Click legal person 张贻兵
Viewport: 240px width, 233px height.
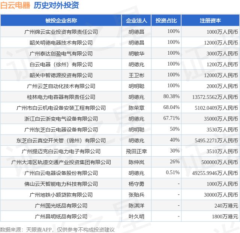(x=136, y=195)
